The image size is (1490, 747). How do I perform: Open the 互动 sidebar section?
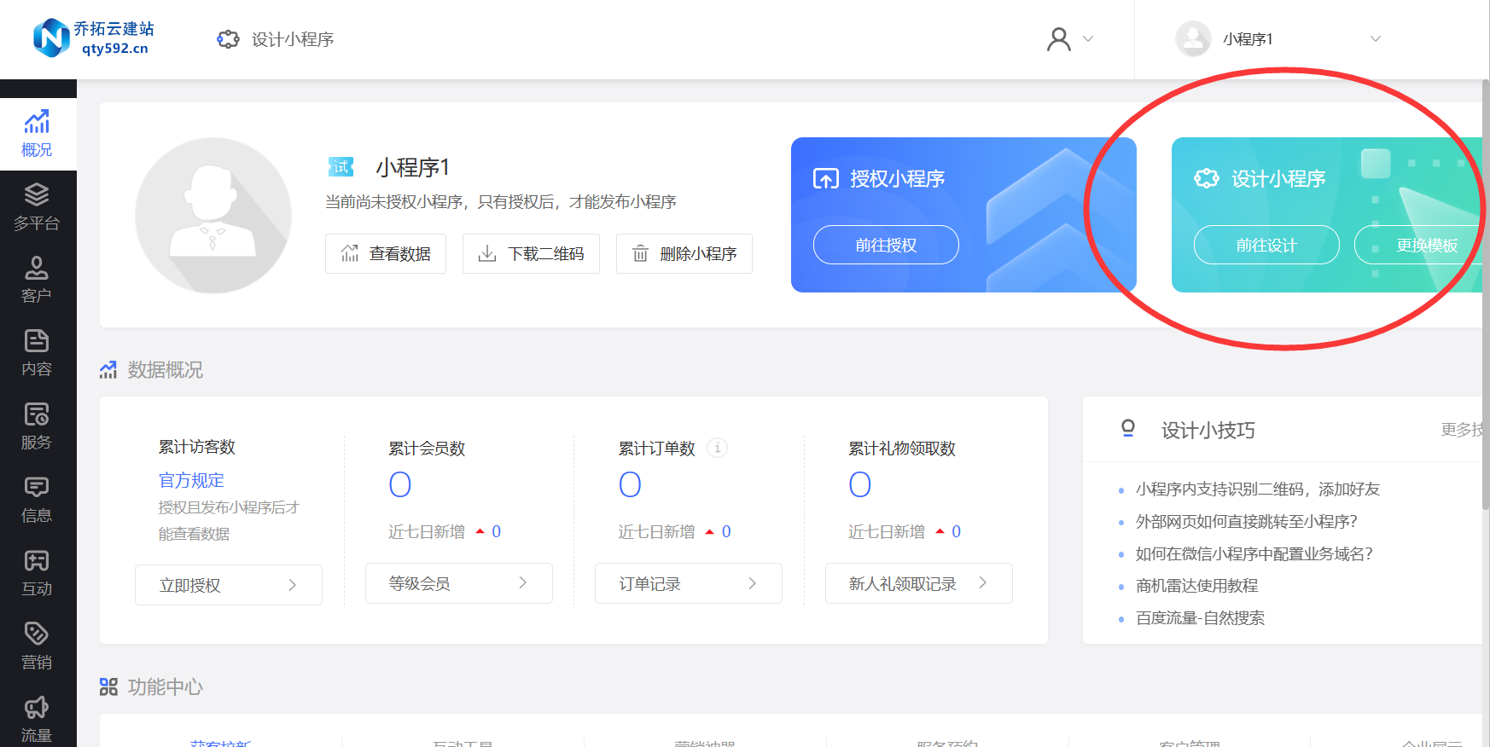click(38, 573)
